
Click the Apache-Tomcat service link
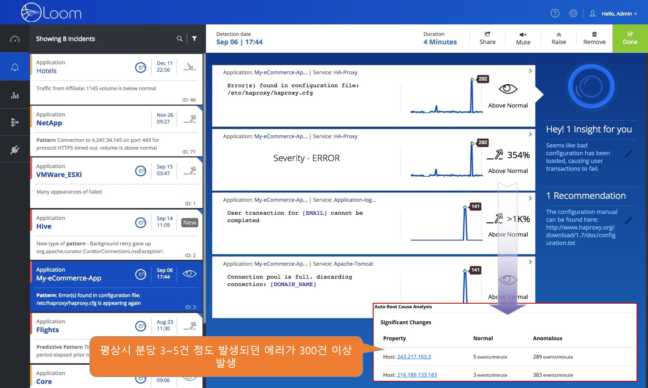click(353, 264)
